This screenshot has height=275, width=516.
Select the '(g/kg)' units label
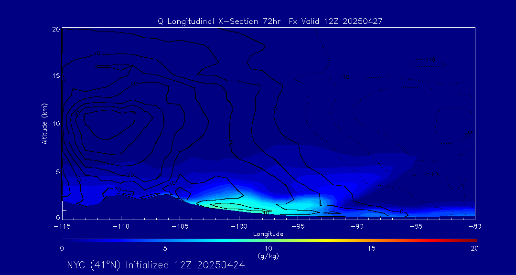pyautogui.click(x=269, y=256)
